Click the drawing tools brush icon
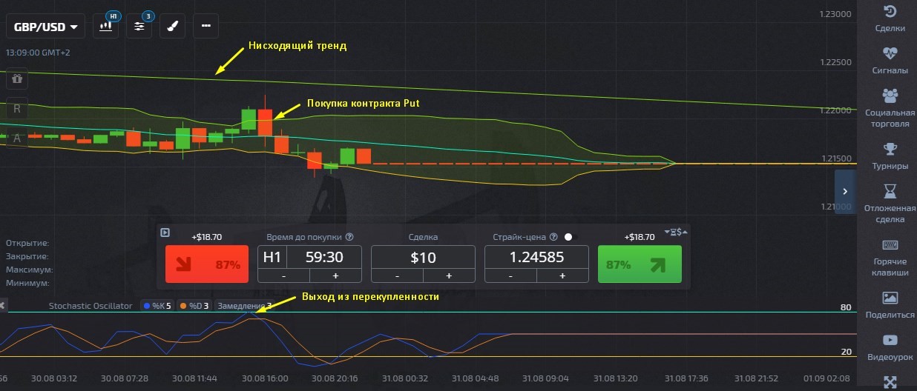 pos(172,26)
